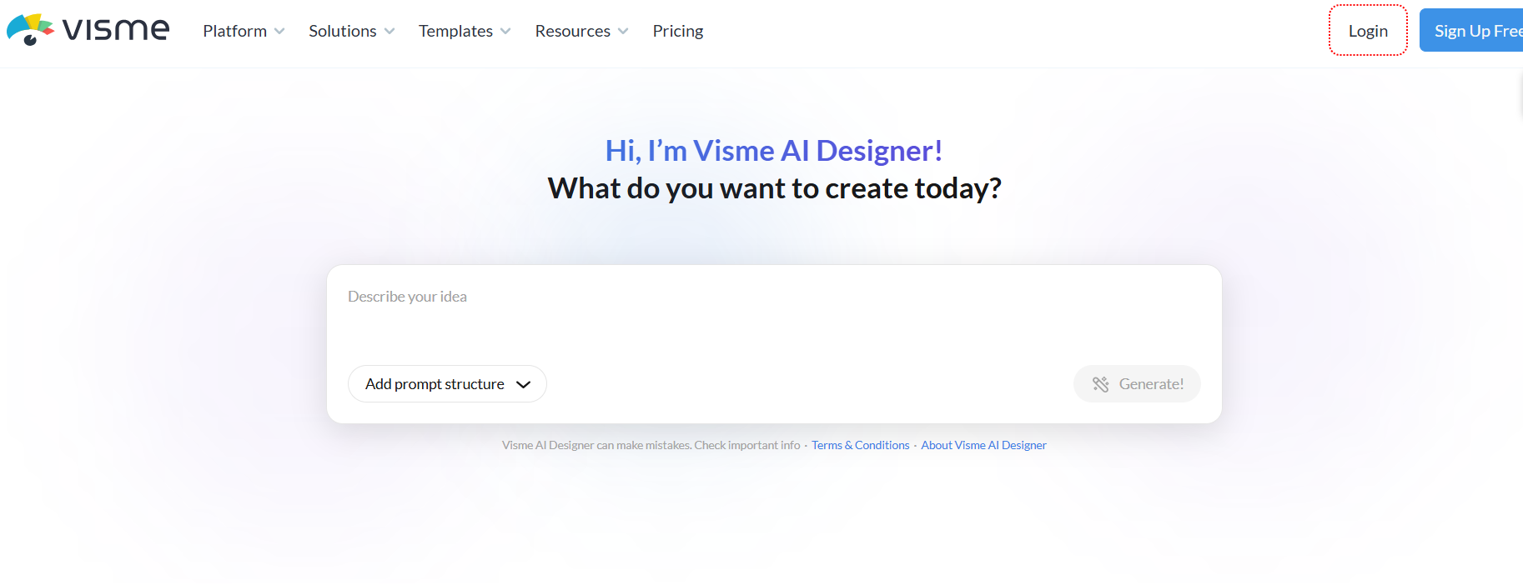Expand the Solutions chevron arrow

[x=390, y=32]
